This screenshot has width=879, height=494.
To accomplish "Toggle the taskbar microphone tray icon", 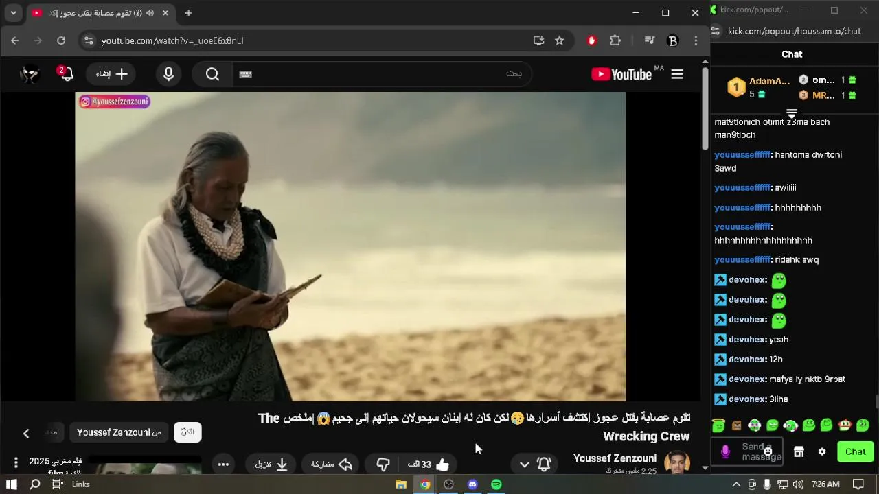I will pyautogui.click(x=767, y=484).
